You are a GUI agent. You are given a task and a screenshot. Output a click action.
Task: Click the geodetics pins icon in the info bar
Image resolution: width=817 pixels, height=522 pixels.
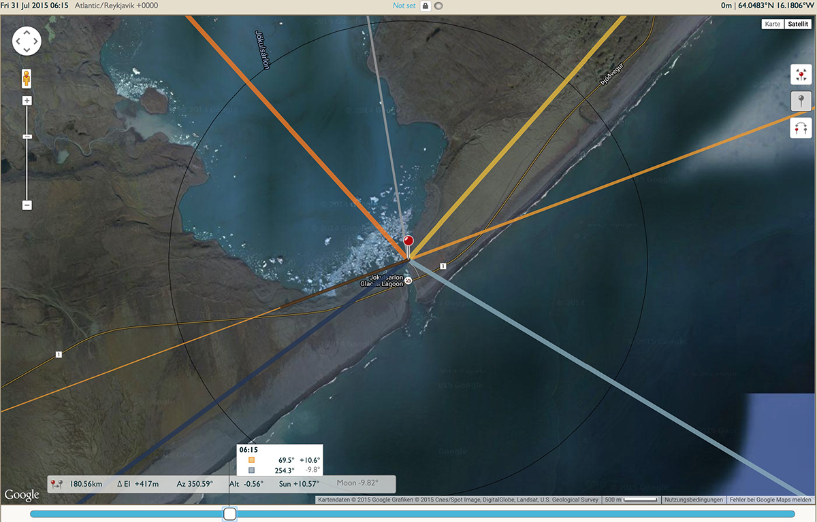[x=57, y=484]
